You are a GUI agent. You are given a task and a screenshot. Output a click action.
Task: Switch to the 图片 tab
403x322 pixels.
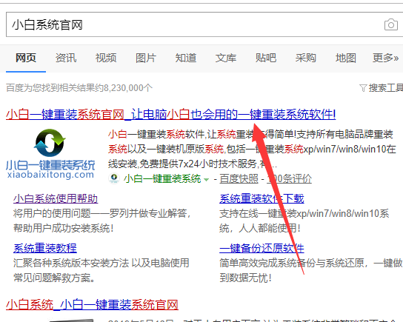pos(146,58)
